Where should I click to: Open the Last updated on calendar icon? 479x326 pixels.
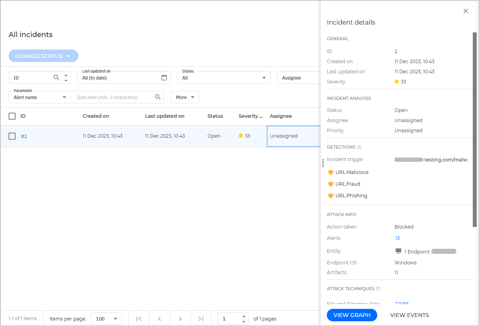(x=164, y=78)
